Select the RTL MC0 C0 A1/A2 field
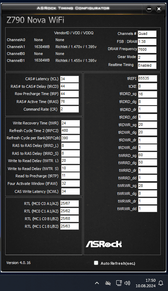Viewport: 168px width, 291px height. coord(69,204)
